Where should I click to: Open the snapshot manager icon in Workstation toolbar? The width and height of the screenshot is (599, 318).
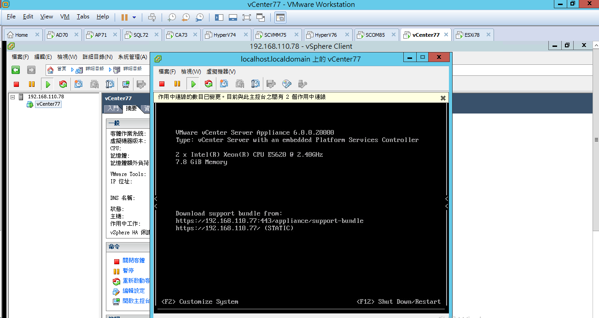[199, 17]
